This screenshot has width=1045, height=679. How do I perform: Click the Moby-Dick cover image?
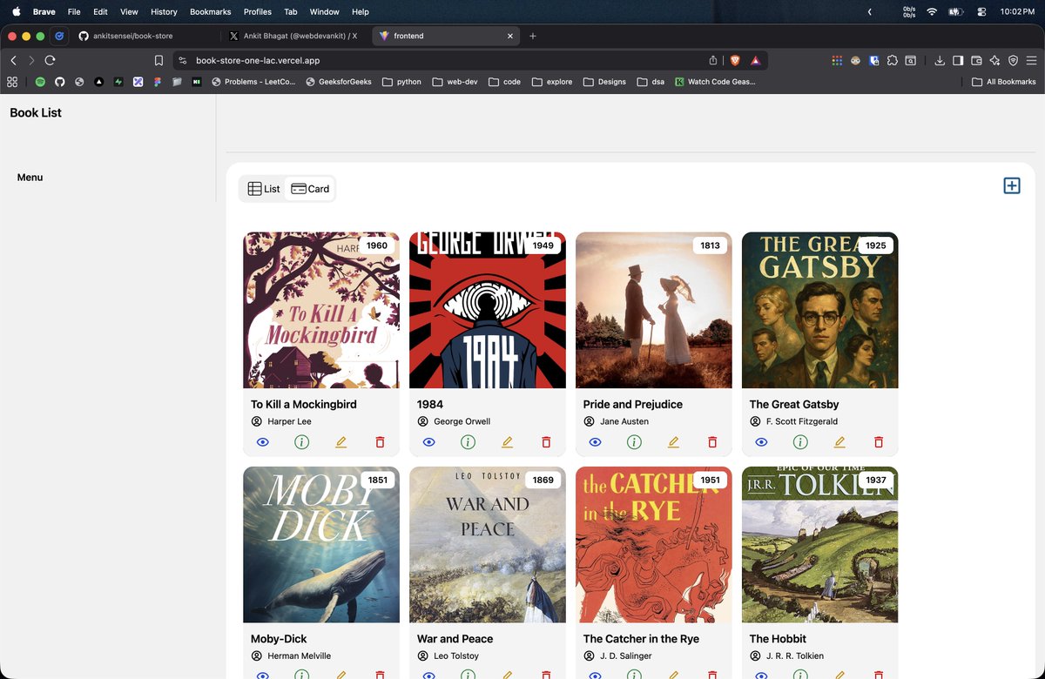[321, 545]
